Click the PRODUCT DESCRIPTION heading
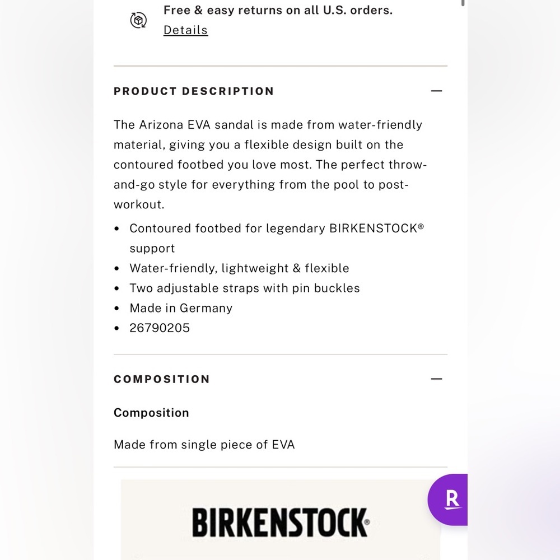This screenshot has width=560, height=560. point(194,91)
